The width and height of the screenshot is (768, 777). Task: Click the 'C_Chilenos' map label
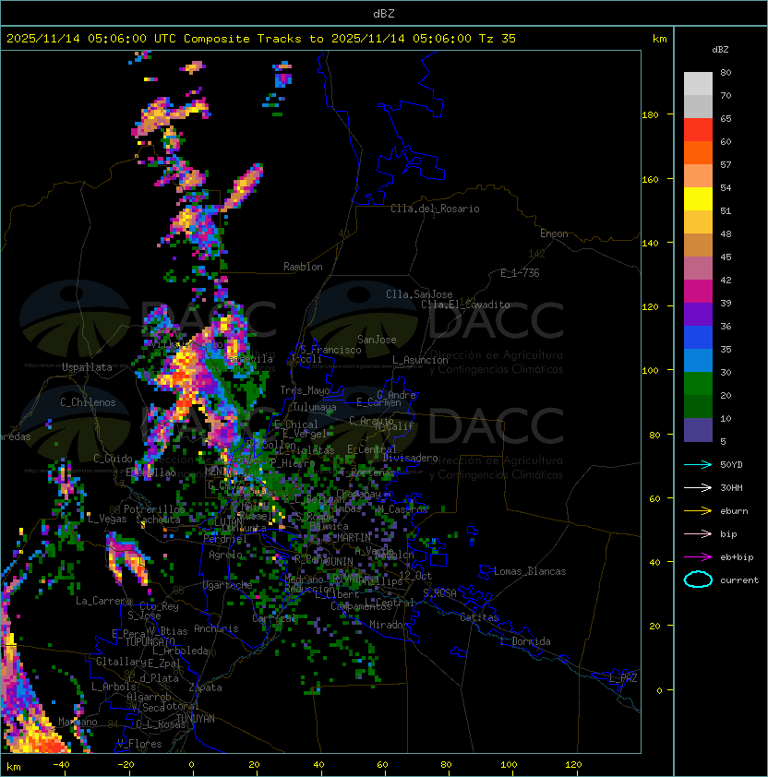coord(88,402)
